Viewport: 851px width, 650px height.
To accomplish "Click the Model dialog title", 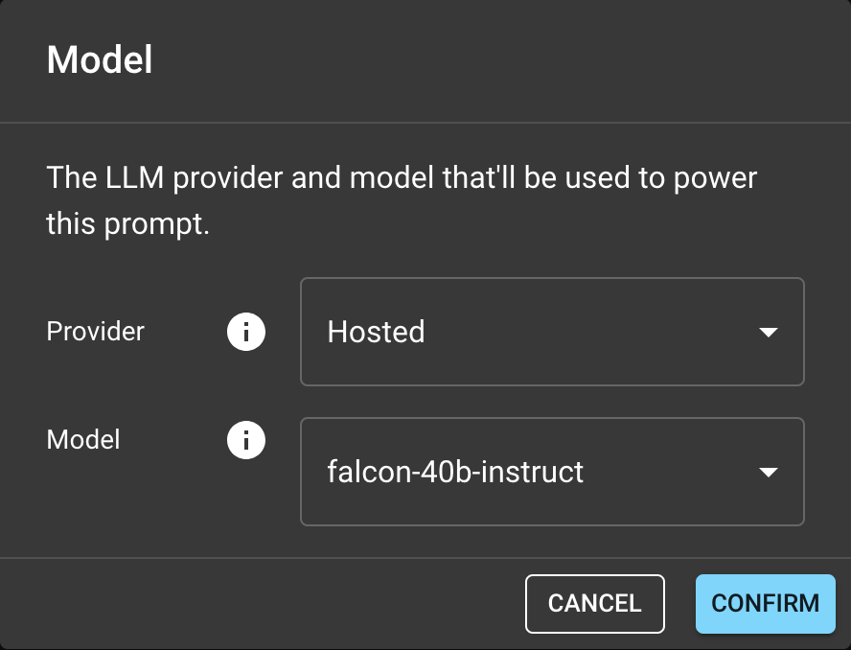I will [99, 59].
